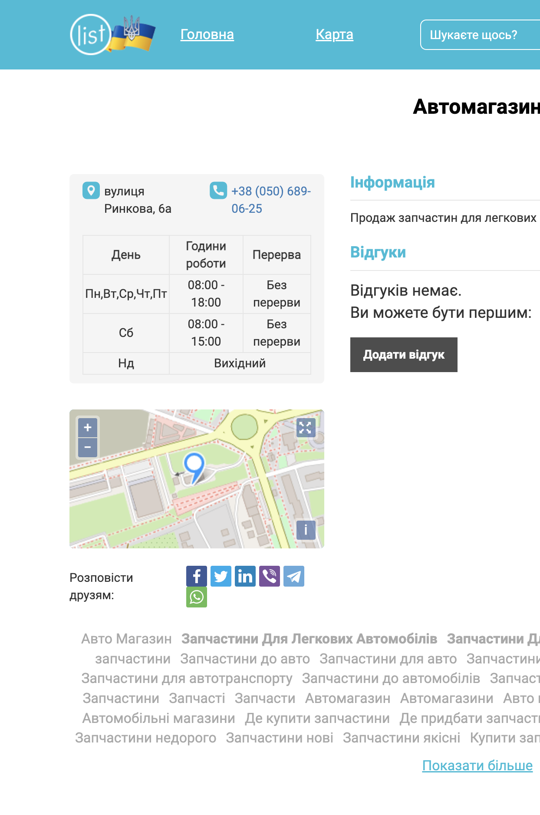Click the 'Інформація' section heading

392,182
